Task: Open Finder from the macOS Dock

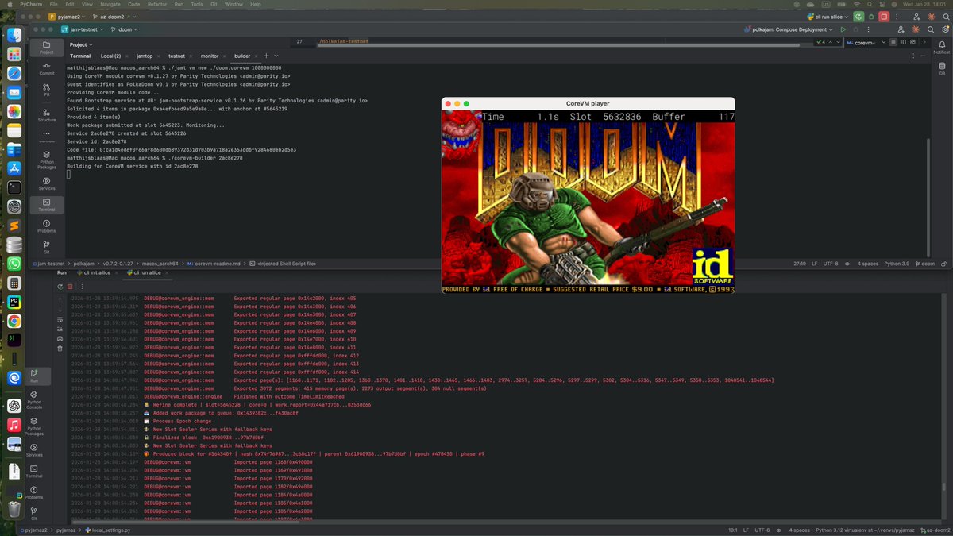Action: [x=14, y=36]
